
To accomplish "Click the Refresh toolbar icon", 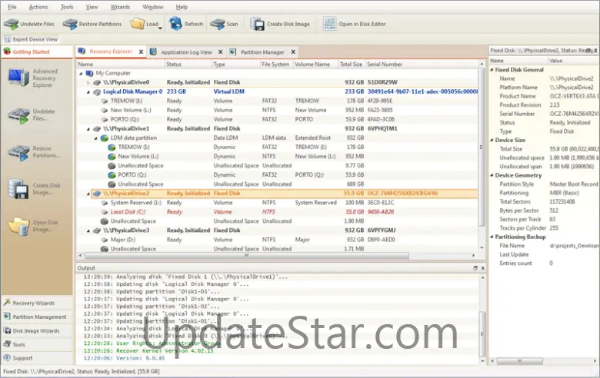I will [175, 24].
